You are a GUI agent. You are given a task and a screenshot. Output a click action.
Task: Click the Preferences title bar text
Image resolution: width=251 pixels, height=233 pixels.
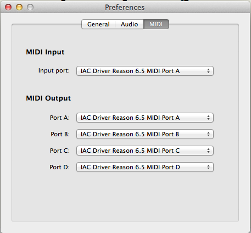coord(125,8)
